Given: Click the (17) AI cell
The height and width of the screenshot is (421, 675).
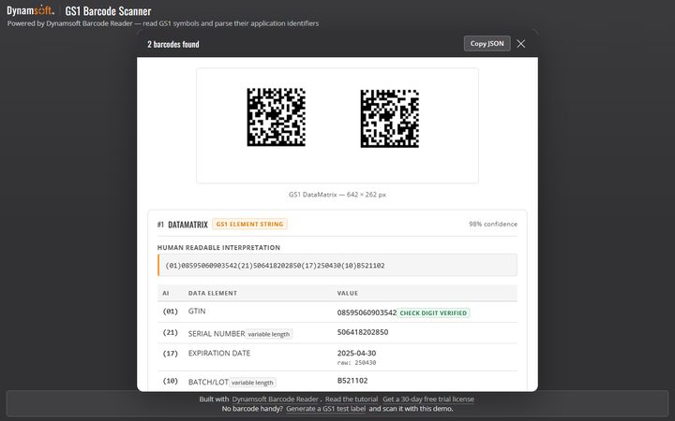Looking at the screenshot, I should [170, 354].
